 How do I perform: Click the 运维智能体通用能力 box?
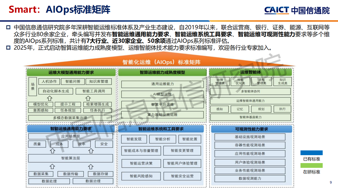(x=250, y=101)
